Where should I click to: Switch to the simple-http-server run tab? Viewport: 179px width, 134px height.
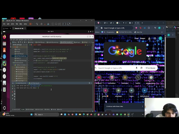pyautogui.click(x=21, y=83)
